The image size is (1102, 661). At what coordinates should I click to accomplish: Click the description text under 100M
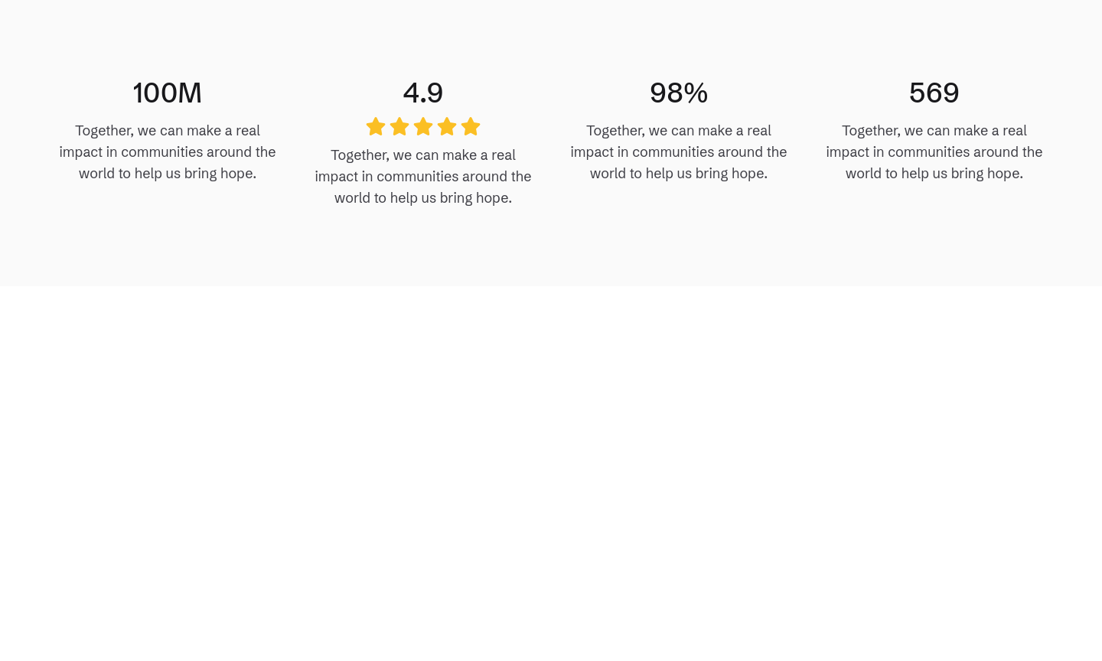pyautogui.click(x=168, y=151)
